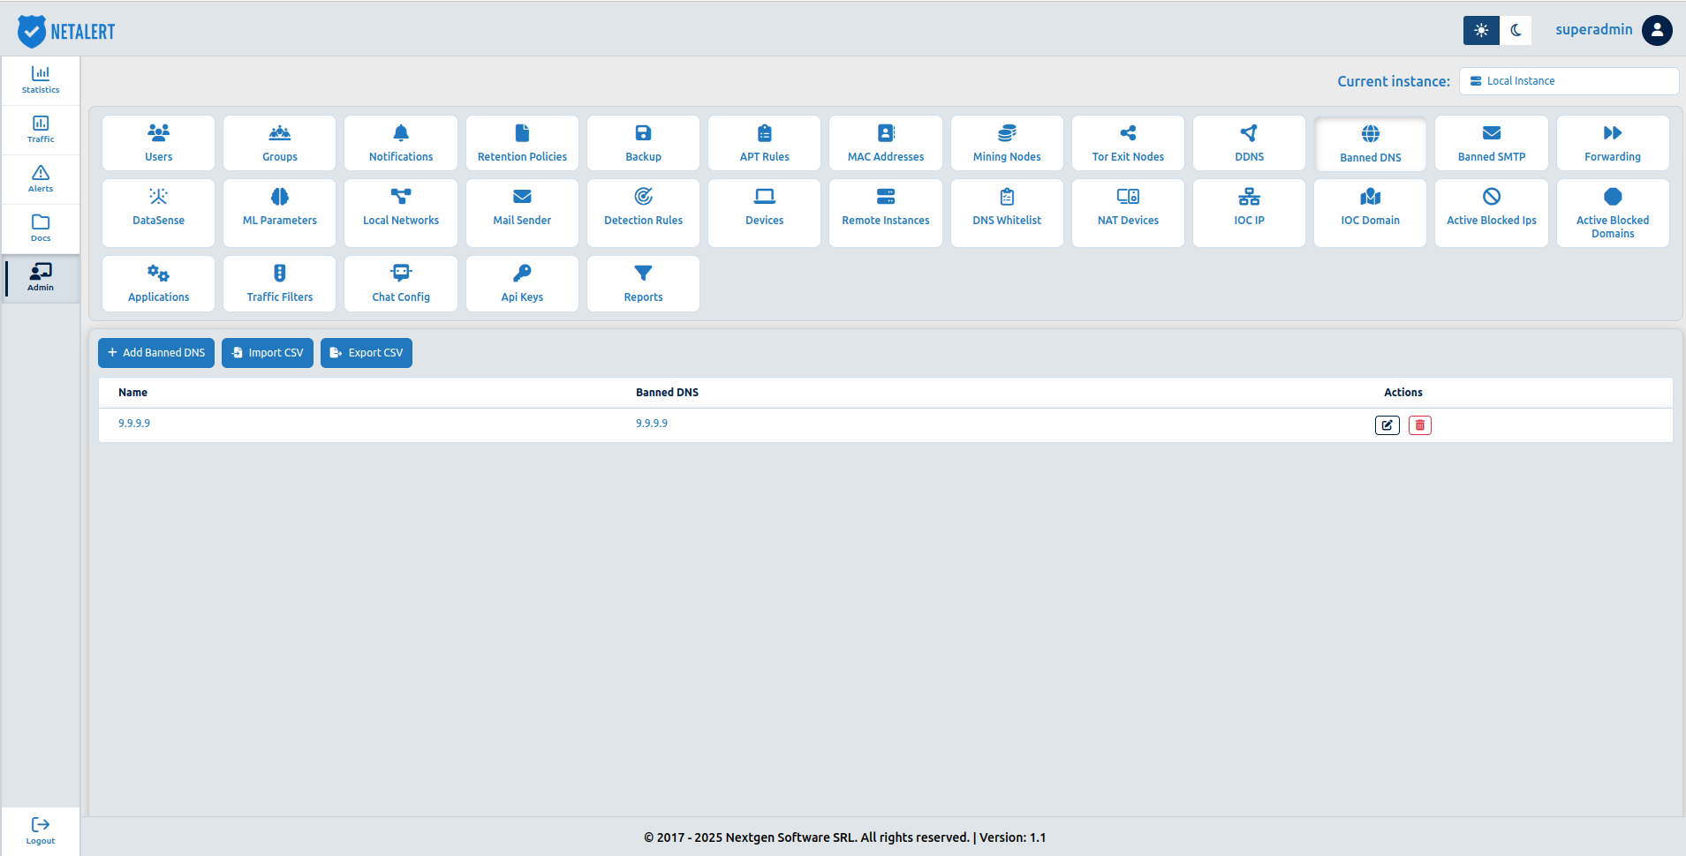1686x856 pixels.
Task: Click the Banned DNS column header
Action: point(667,393)
